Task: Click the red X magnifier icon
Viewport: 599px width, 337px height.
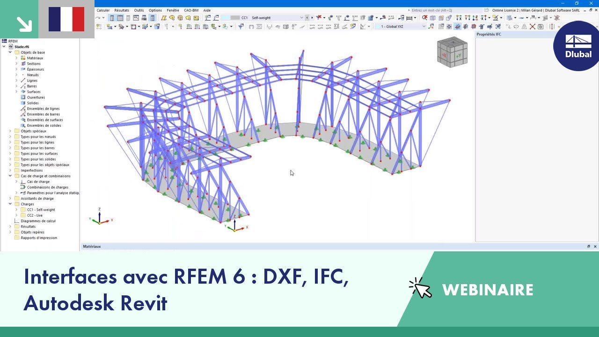Action: coord(424,18)
